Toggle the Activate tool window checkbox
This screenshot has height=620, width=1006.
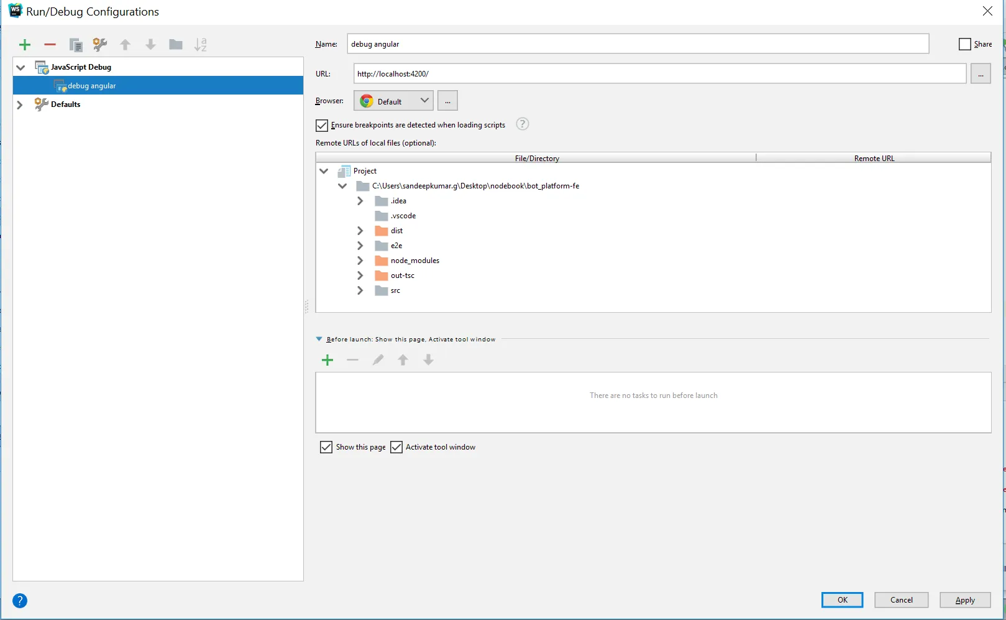[x=396, y=447]
